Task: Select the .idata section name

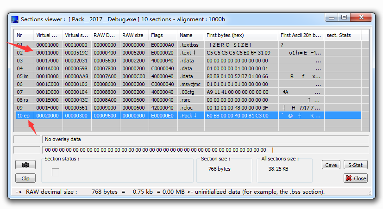Action: [186, 76]
